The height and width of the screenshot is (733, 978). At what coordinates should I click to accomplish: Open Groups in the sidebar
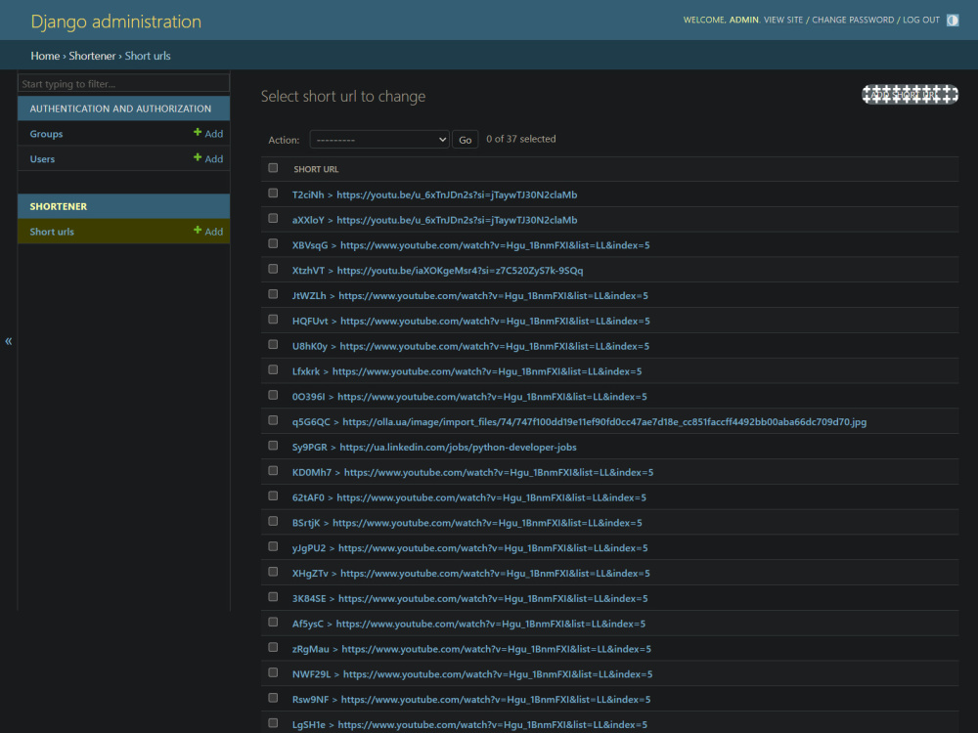(x=46, y=134)
